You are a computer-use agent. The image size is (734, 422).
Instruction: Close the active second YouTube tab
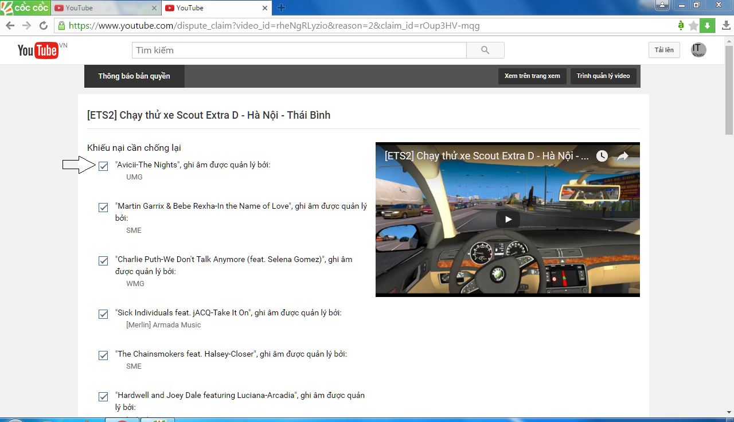(265, 8)
